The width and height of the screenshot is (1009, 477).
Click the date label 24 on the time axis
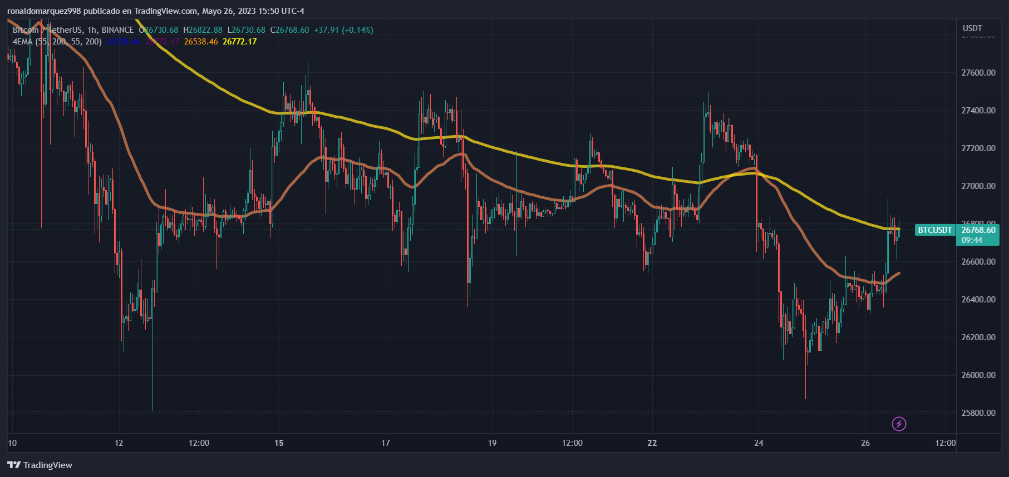759,443
